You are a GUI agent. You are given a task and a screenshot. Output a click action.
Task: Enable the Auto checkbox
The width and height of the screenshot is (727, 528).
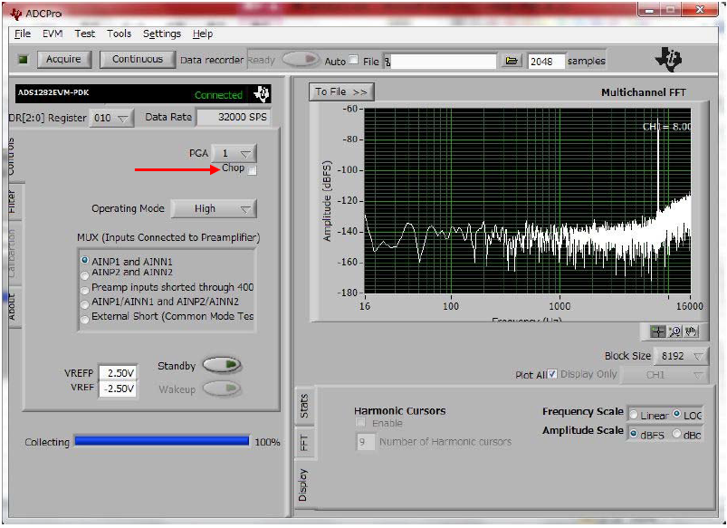click(x=354, y=60)
